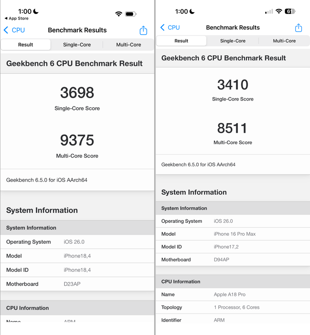This screenshot has height=335, width=310.
Task: Return to App Store on left phone
Action: tap(16, 18)
